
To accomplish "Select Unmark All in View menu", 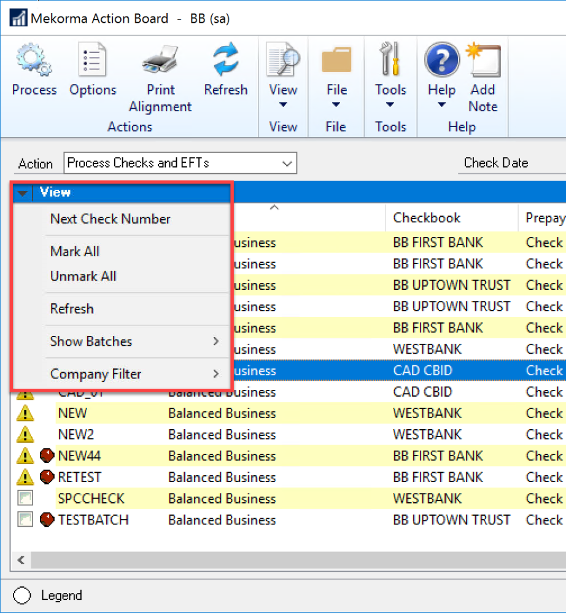I will [x=83, y=276].
